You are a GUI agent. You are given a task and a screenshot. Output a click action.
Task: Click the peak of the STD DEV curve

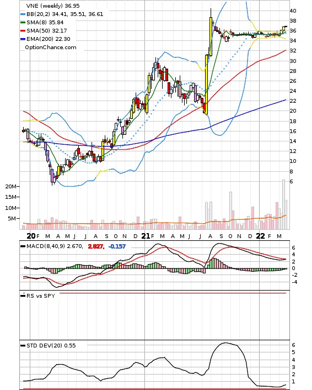pos(225,343)
